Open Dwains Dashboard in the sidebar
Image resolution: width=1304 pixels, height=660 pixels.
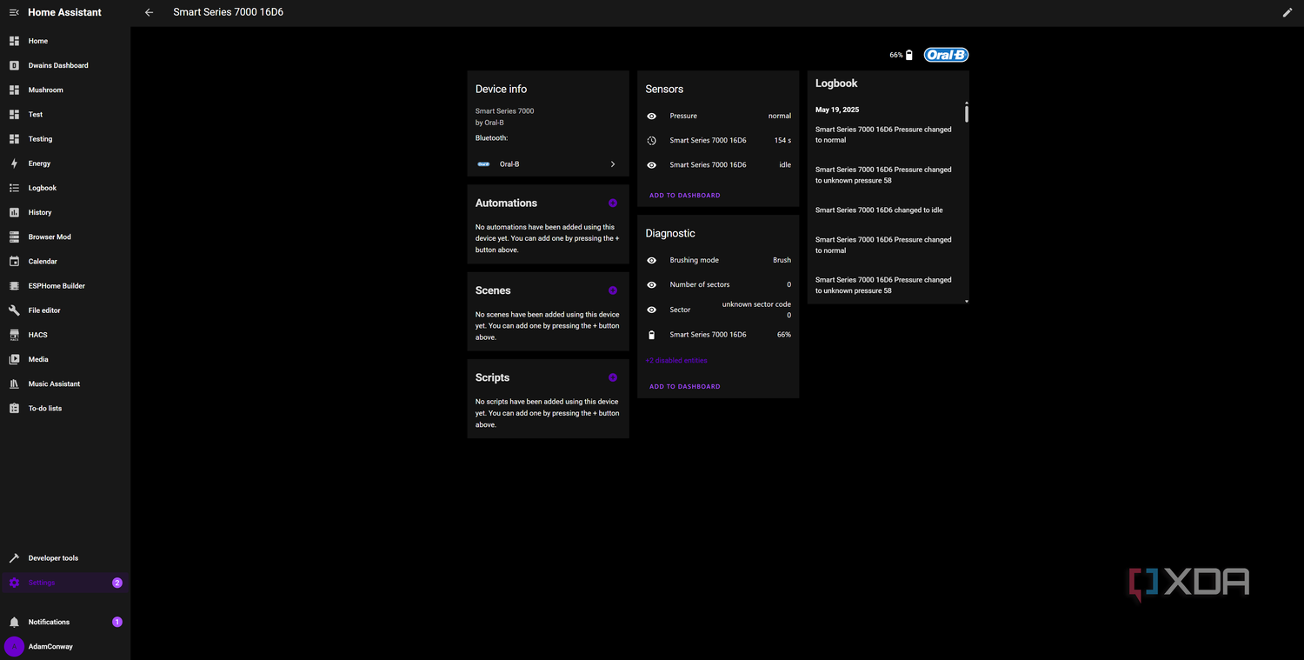point(65,65)
